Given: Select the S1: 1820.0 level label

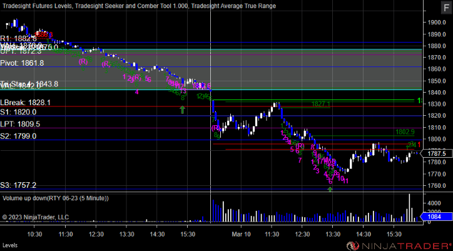Looking at the screenshot, I should point(18,112).
